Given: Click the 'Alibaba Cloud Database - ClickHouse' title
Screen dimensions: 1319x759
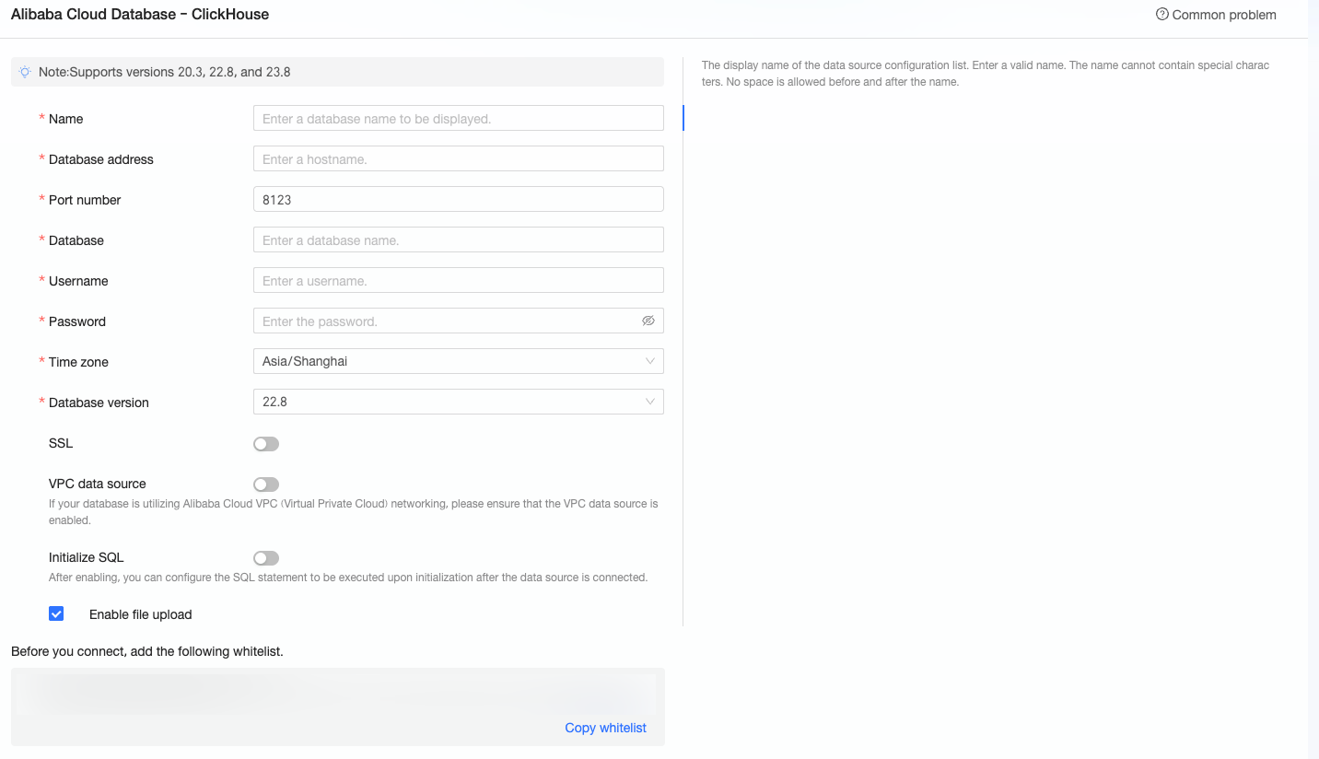Looking at the screenshot, I should pos(140,15).
